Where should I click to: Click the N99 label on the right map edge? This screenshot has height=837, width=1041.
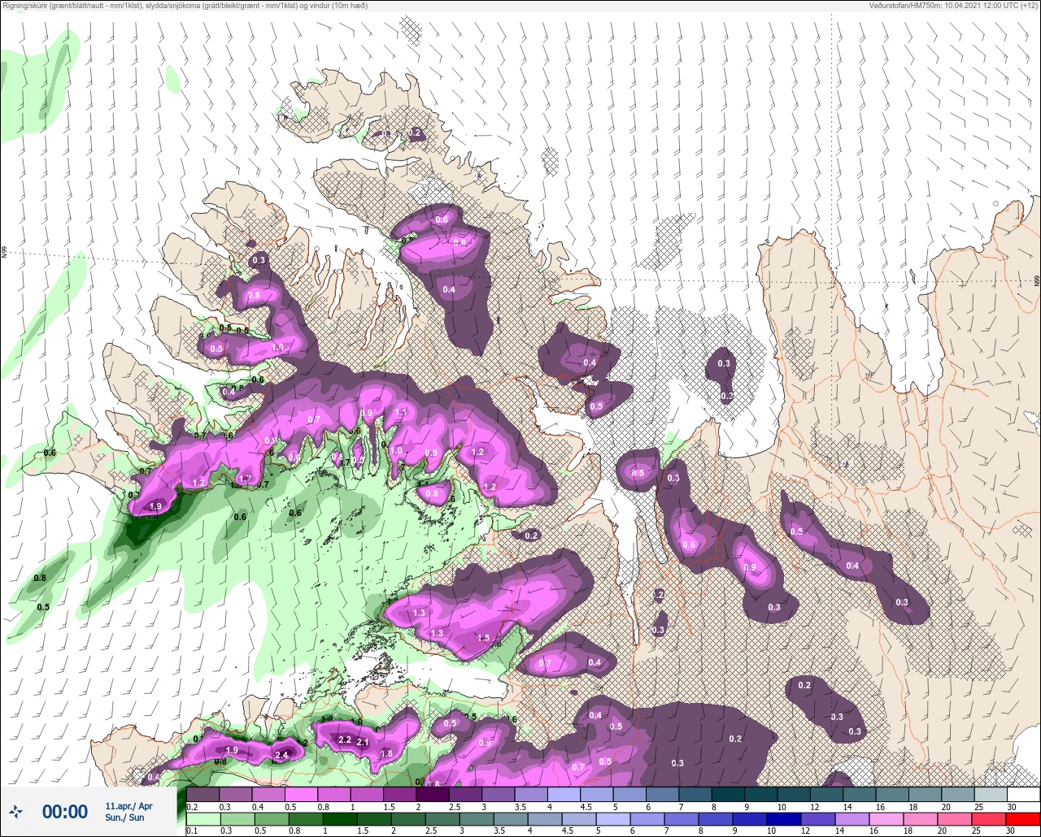click(1037, 280)
